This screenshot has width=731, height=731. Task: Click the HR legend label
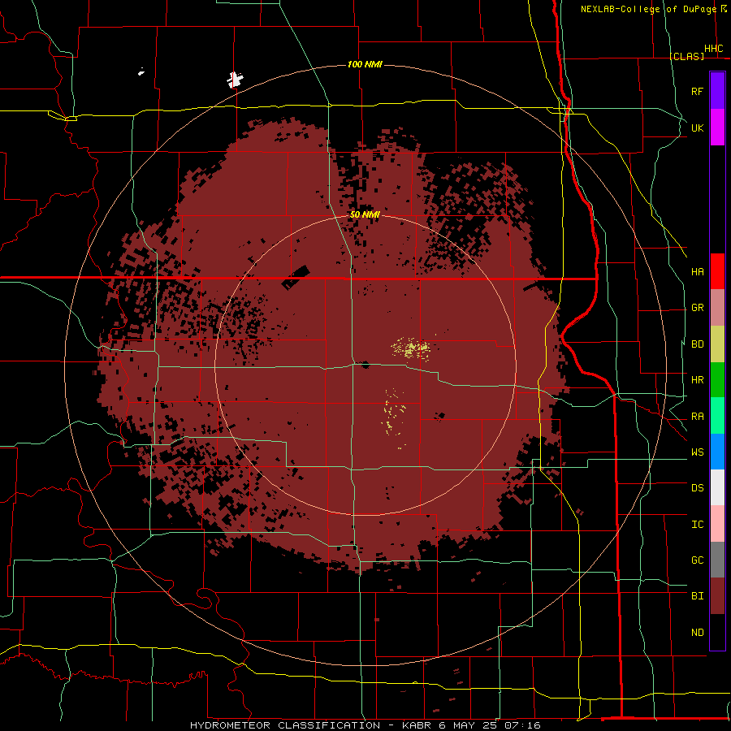click(698, 380)
